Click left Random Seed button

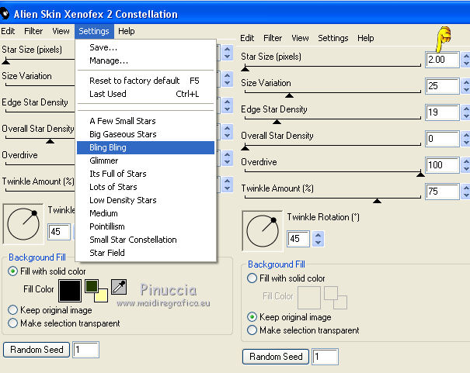point(37,350)
